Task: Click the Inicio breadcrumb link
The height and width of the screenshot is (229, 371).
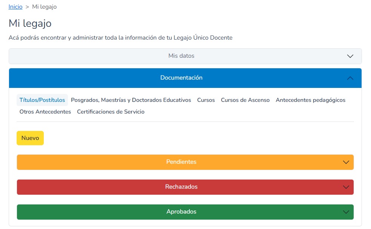Action: [15, 7]
